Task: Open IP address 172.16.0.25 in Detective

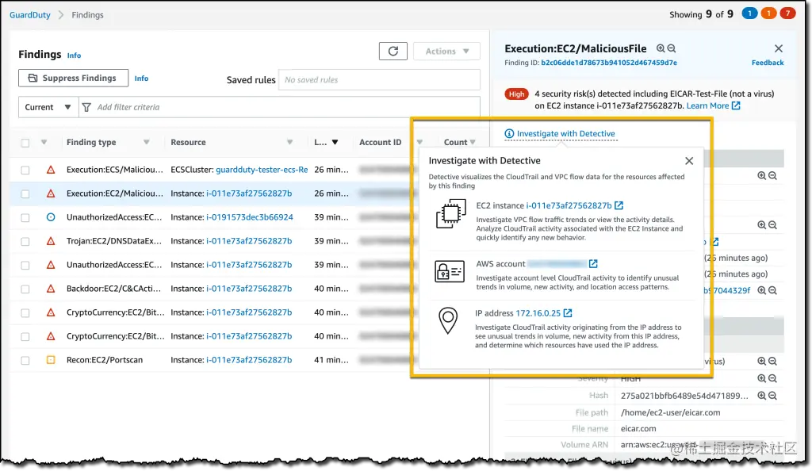Action: click(x=538, y=313)
